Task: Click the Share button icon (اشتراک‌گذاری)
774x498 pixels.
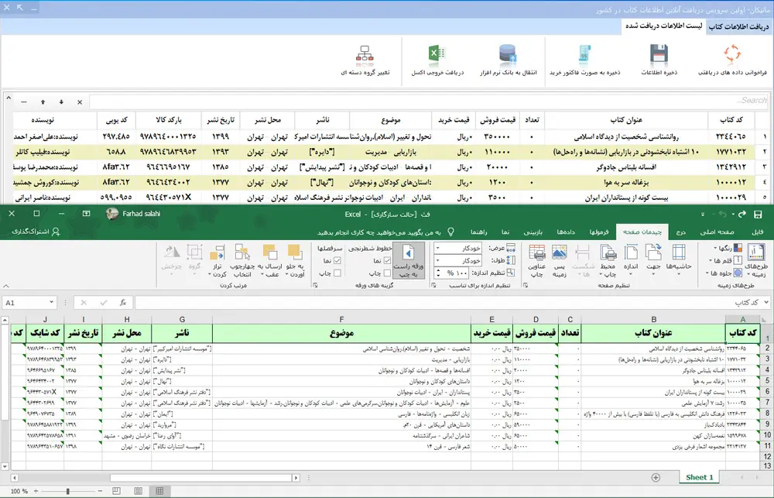Action: 56,232
